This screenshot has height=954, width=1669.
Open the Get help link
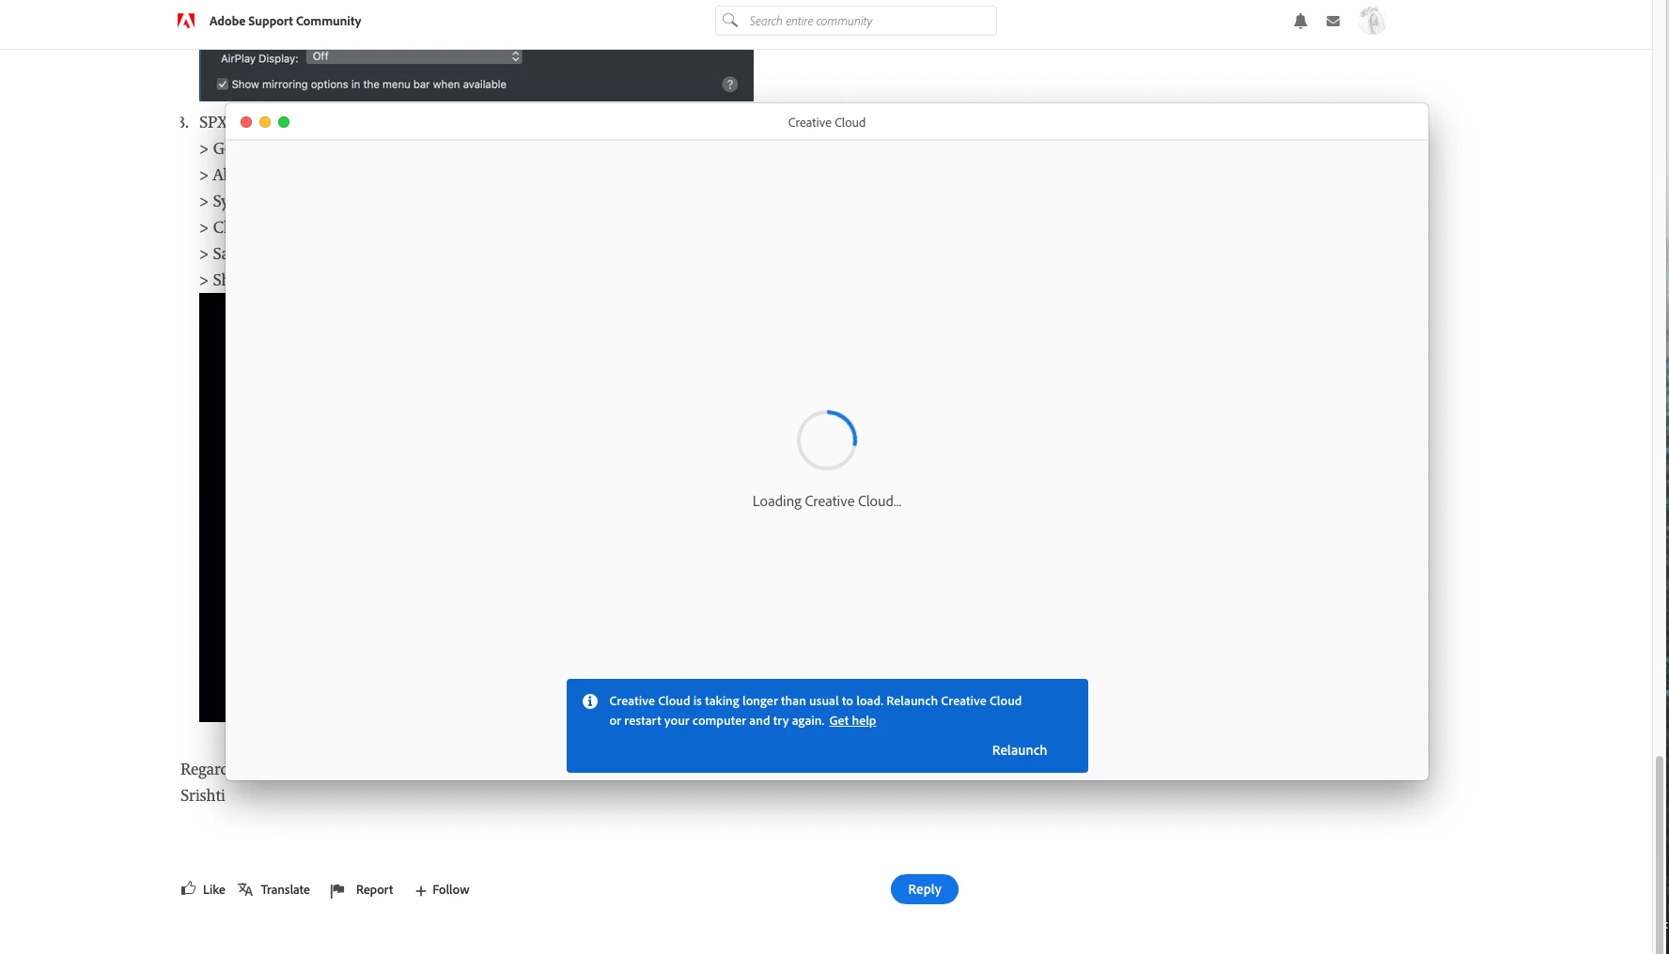[852, 721]
